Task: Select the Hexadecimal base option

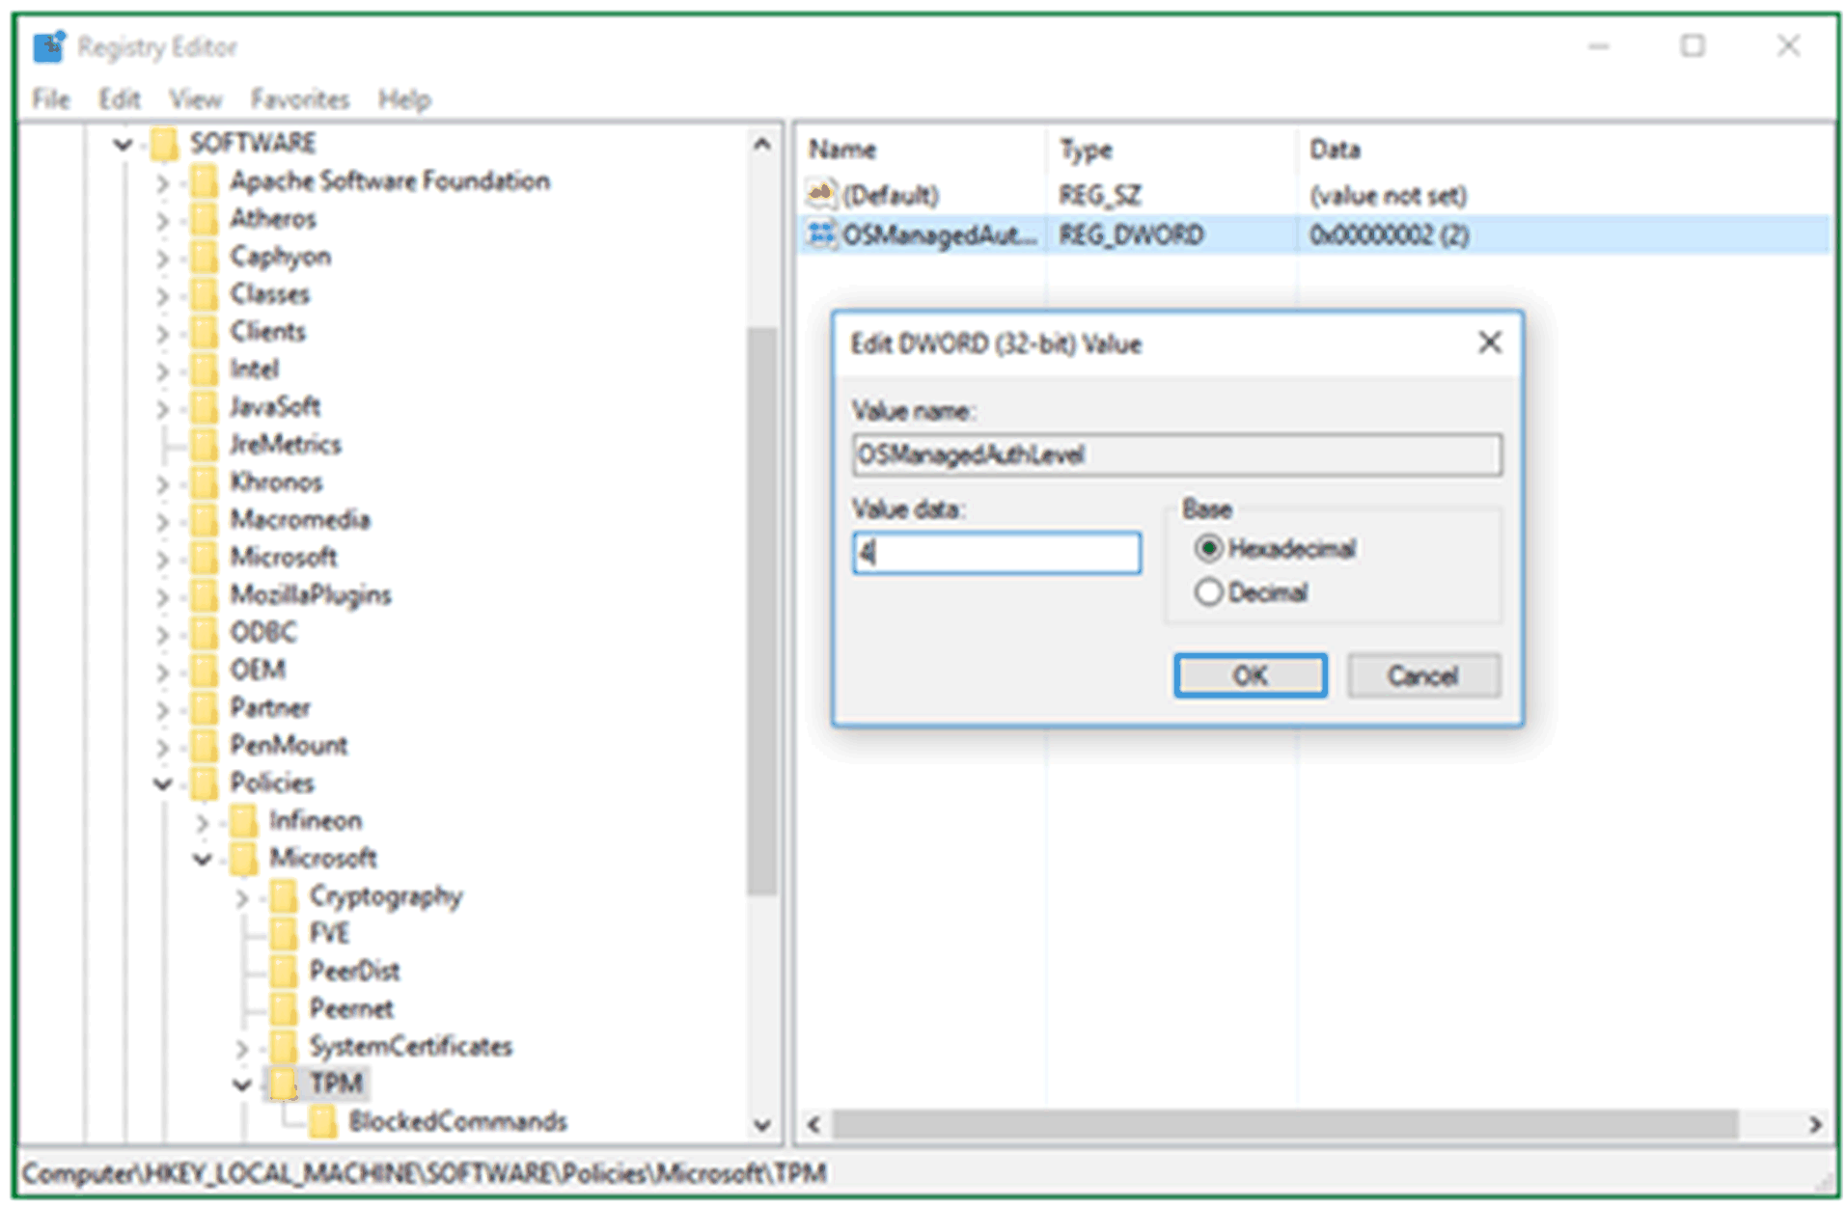Action: (x=1208, y=548)
